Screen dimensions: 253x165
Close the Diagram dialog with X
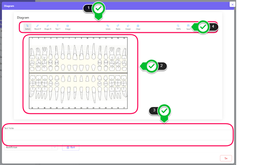[232, 5]
